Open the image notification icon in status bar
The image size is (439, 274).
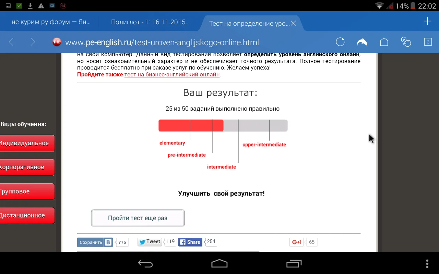8,6
